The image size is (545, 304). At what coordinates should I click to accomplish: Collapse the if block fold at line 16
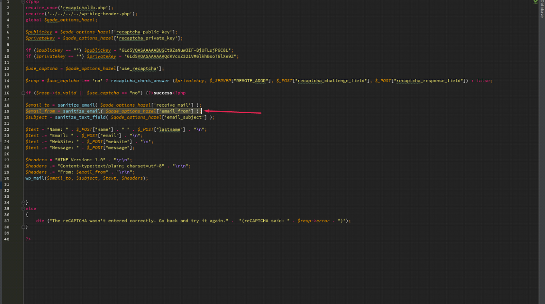(x=23, y=93)
